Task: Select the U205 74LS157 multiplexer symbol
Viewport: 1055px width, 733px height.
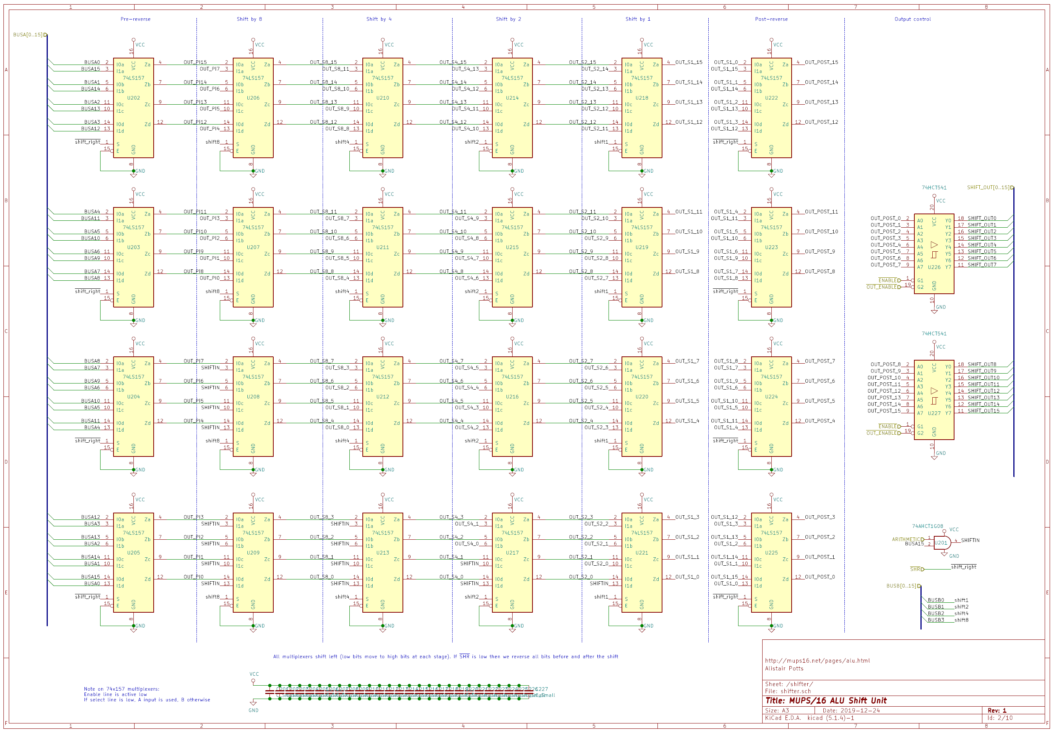Action: [x=133, y=563]
